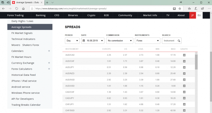Viewport: 212px width, 113px height.
Task: Open graph for AUD/CHF row
Action: tap(184, 61)
